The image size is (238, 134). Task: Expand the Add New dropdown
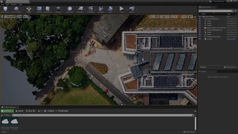point(7,111)
